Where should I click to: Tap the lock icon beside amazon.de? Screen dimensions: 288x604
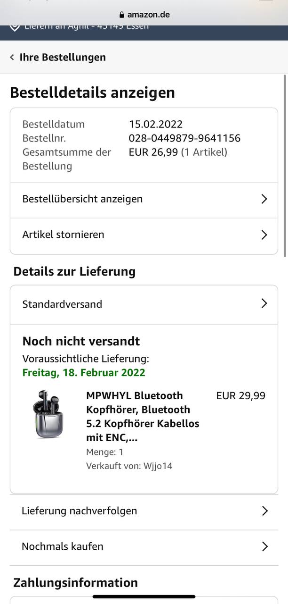point(122,15)
